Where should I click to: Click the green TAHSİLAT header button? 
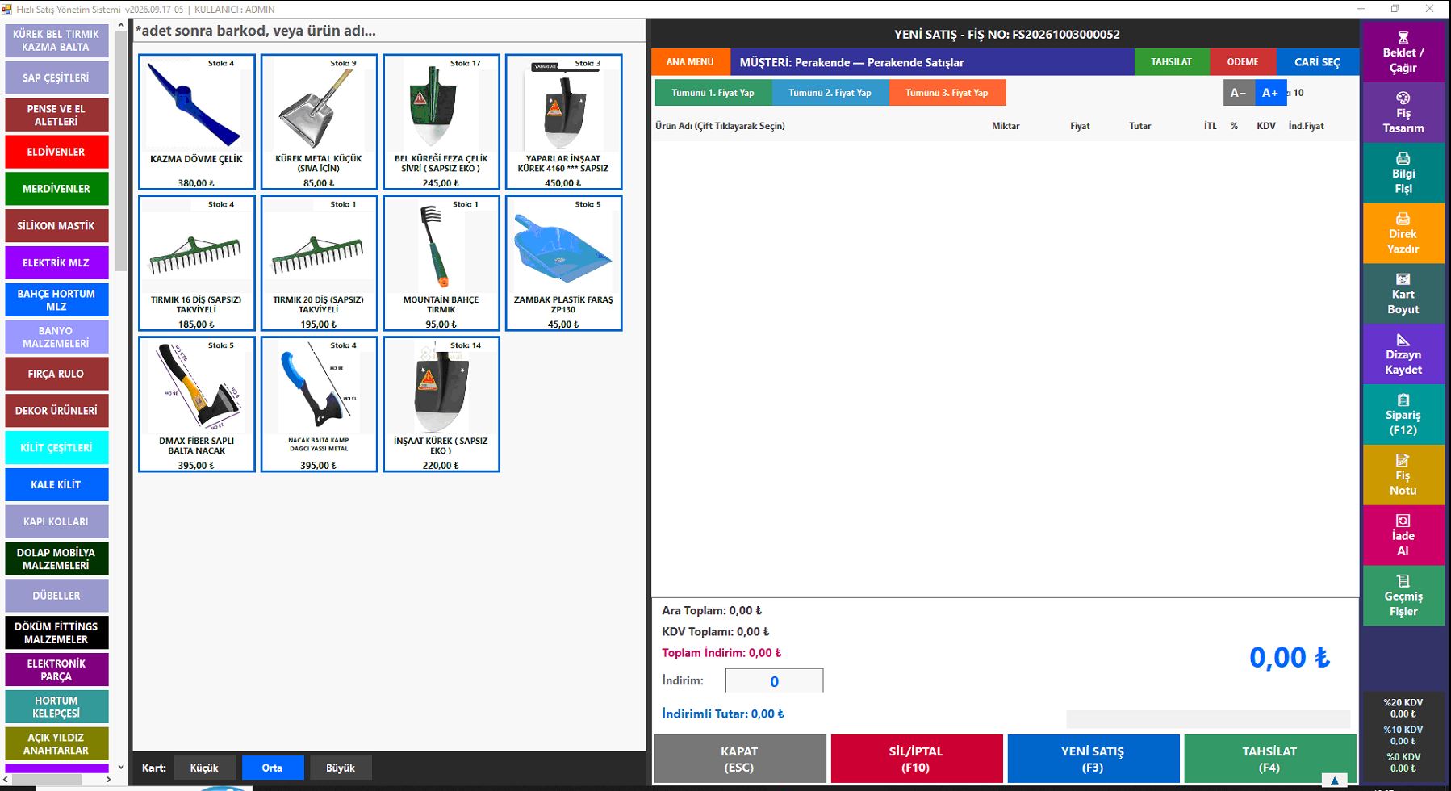point(1171,62)
